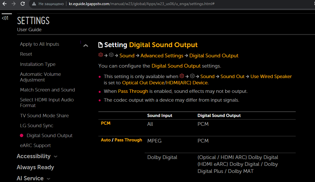Select Installation Type in sidebar

(x=38, y=64)
